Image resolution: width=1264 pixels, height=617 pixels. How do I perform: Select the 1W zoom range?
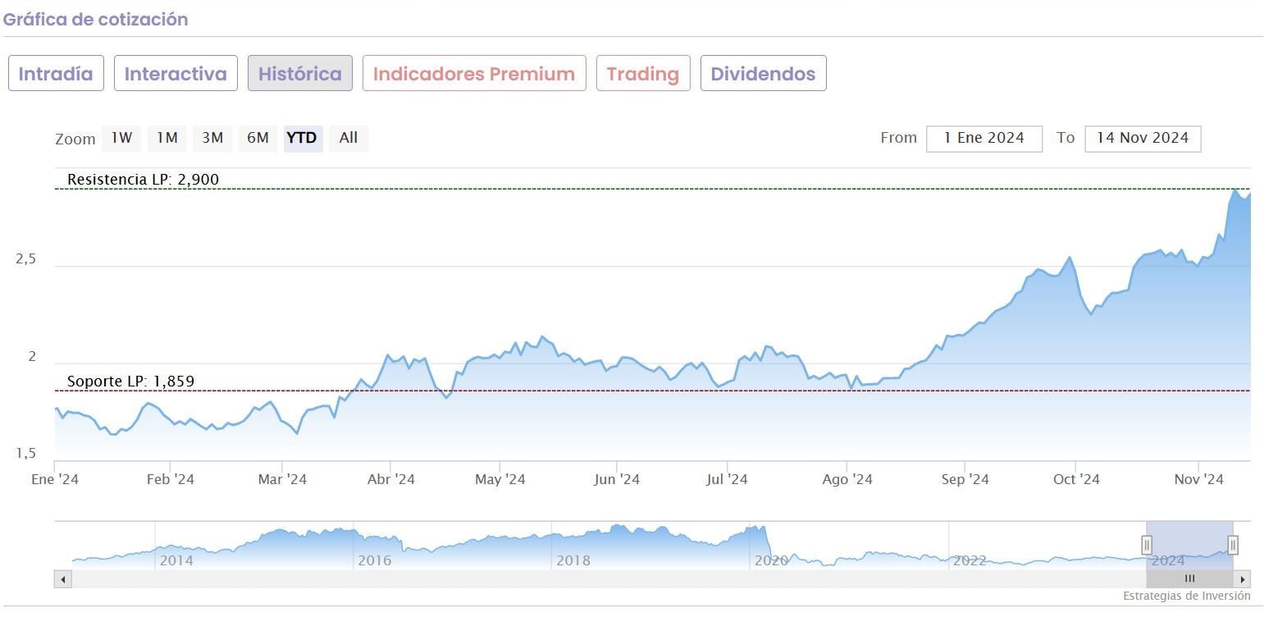(x=121, y=138)
